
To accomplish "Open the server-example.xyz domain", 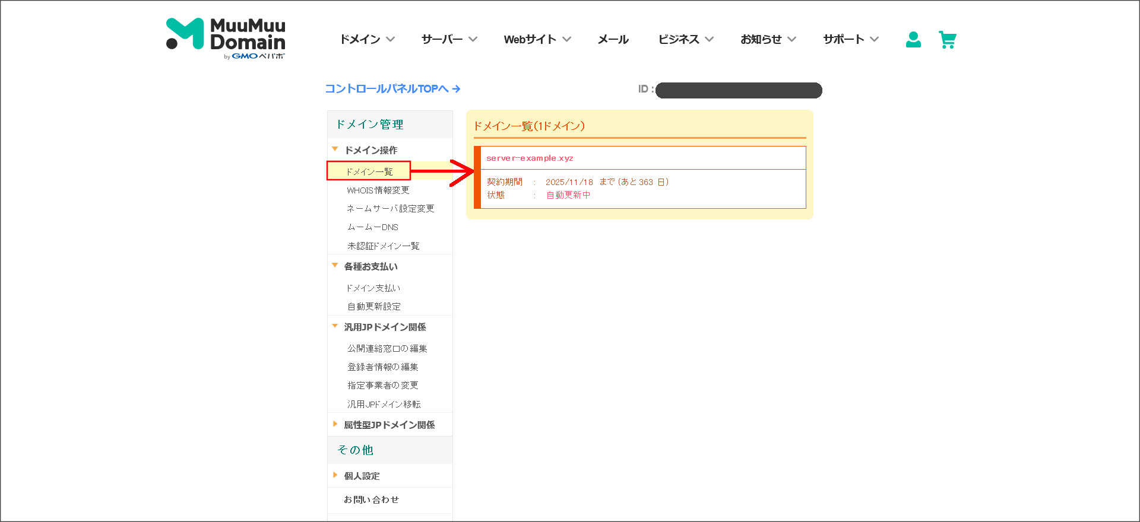I will [530, 158].
